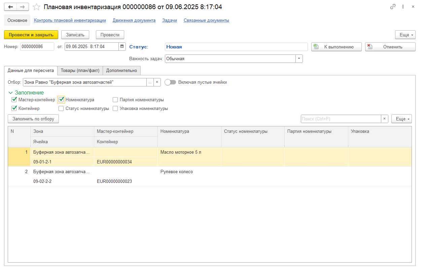Toggle Включая пустые ячейки switch
This screenshot has height=270, width=422.
[171, 82]
